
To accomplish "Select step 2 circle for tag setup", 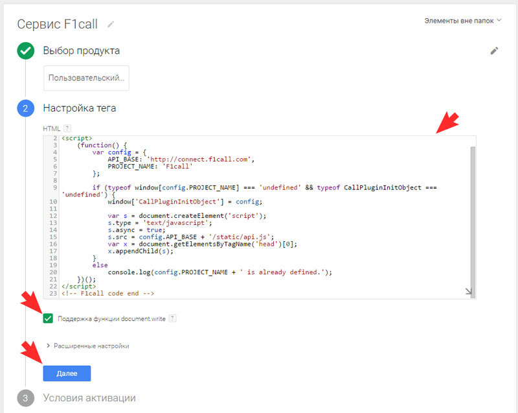I will point(25,108).
